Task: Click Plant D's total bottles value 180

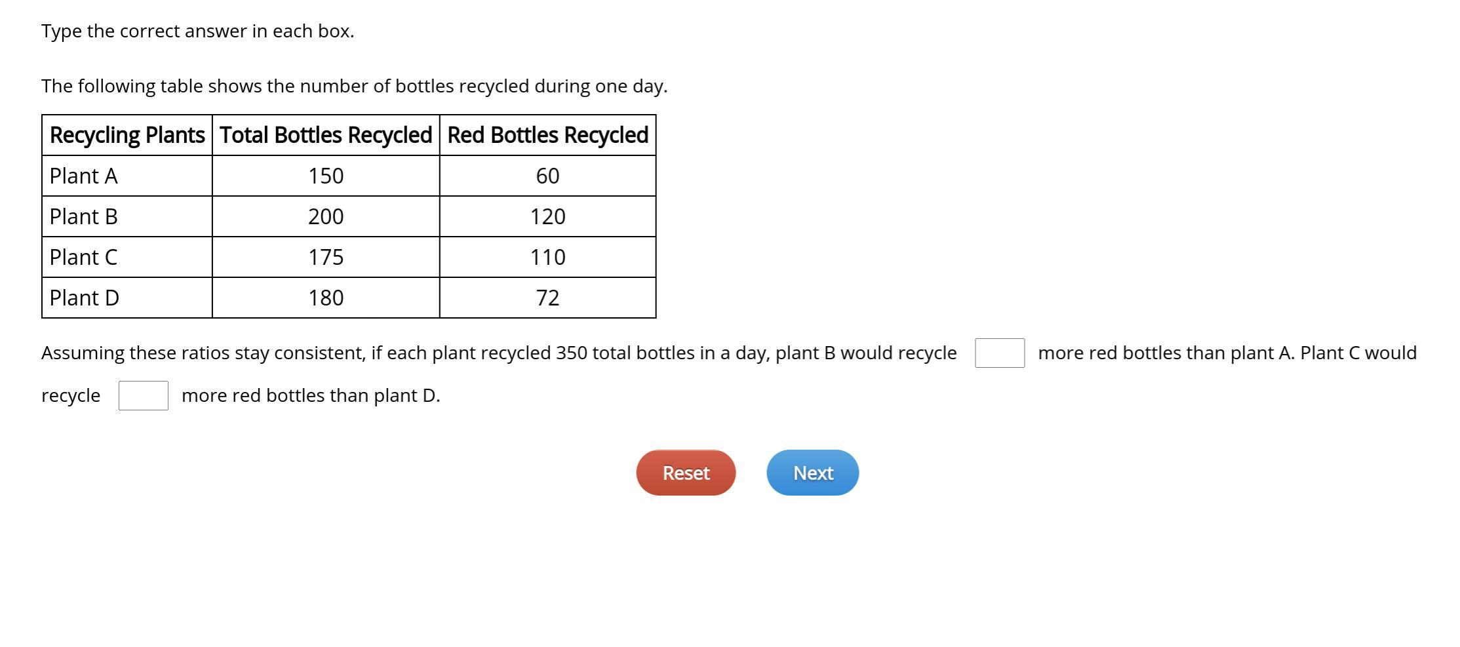Action: pyautogui.click(x=326, y=298)
